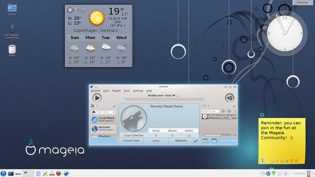Click the playlist view toggle icon in footer
The height and width of the screenshot is (177, 315).
pyautogui.click(x=214, y=141)
